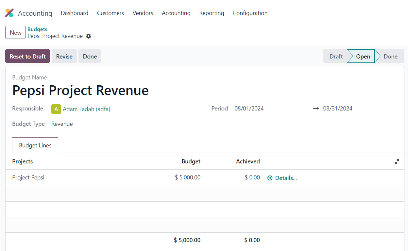Viewport: 408px width, 251px height.
Task: Click the Accounting app logo icon
Action: pyautogui.click(x=9, y=13)
